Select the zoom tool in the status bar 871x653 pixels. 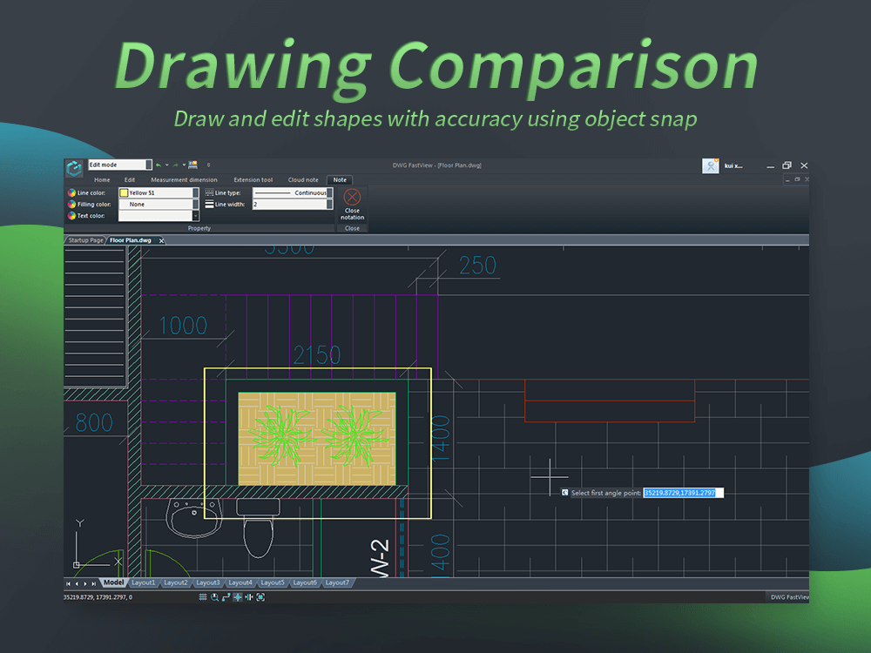pos(214,597)
